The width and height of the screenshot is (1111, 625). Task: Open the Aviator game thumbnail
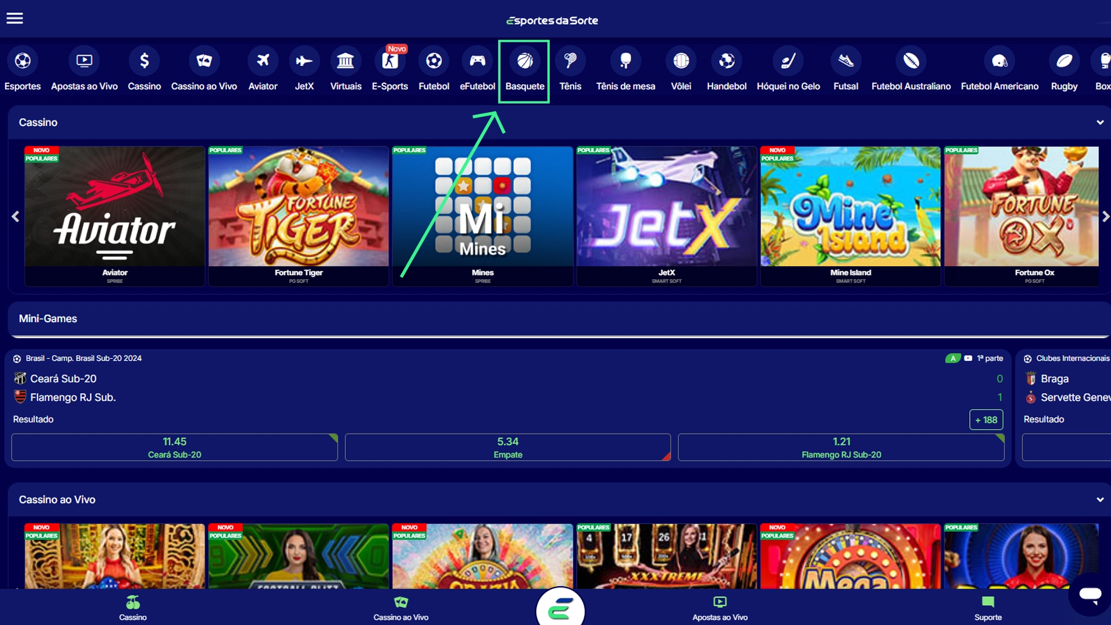[115, 207]
